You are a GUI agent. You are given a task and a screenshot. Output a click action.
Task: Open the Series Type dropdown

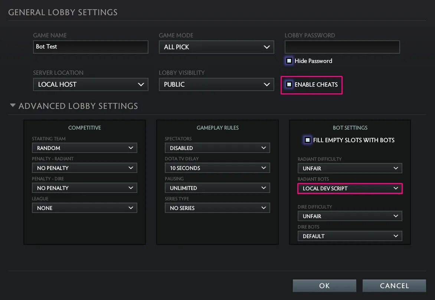218,208
